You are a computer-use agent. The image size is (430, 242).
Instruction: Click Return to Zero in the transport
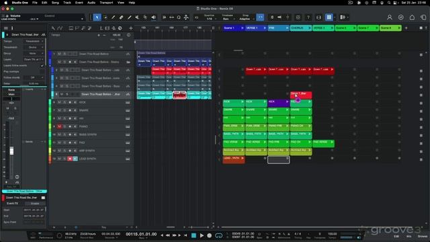[x=185, y=235]
